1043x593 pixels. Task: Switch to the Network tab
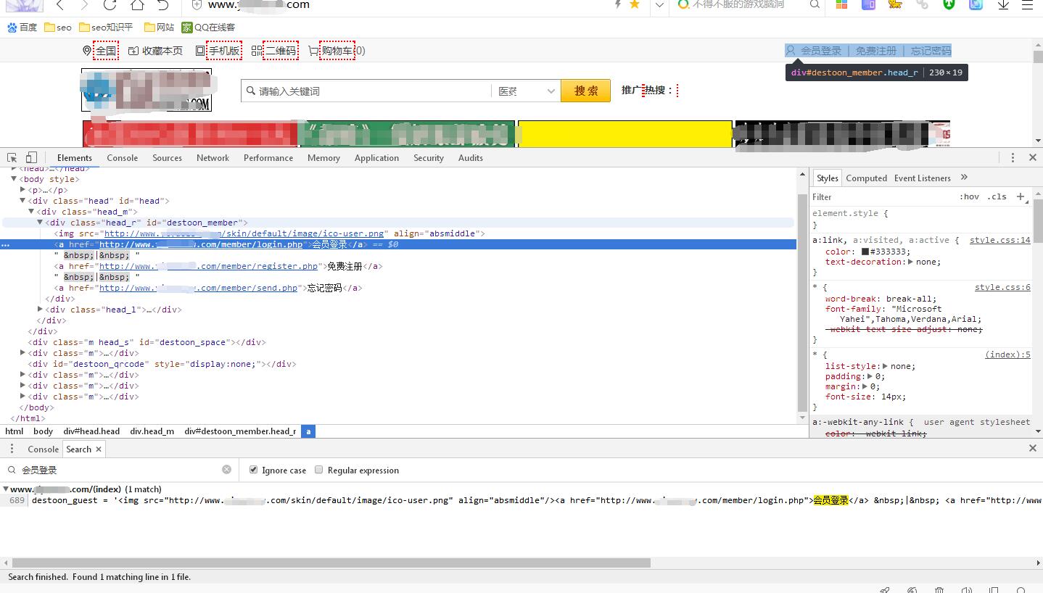213,157
